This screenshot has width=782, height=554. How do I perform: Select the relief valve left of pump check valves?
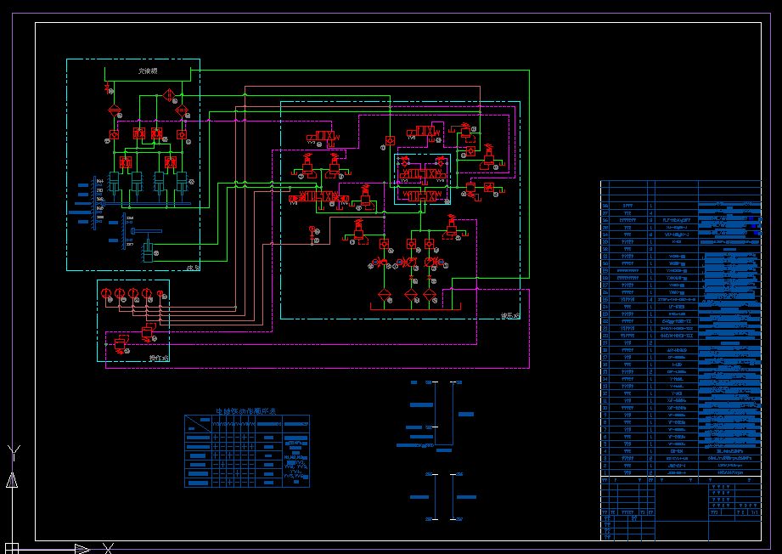coord(358,233)
